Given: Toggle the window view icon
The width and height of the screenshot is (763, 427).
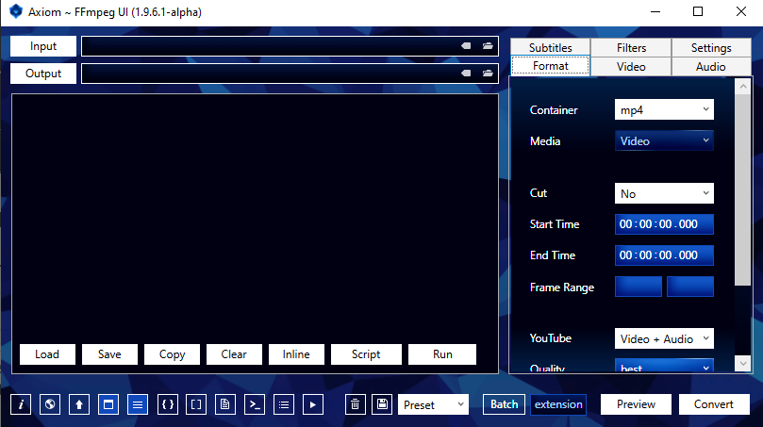Looking at the screenshot, I should point(108,404).
